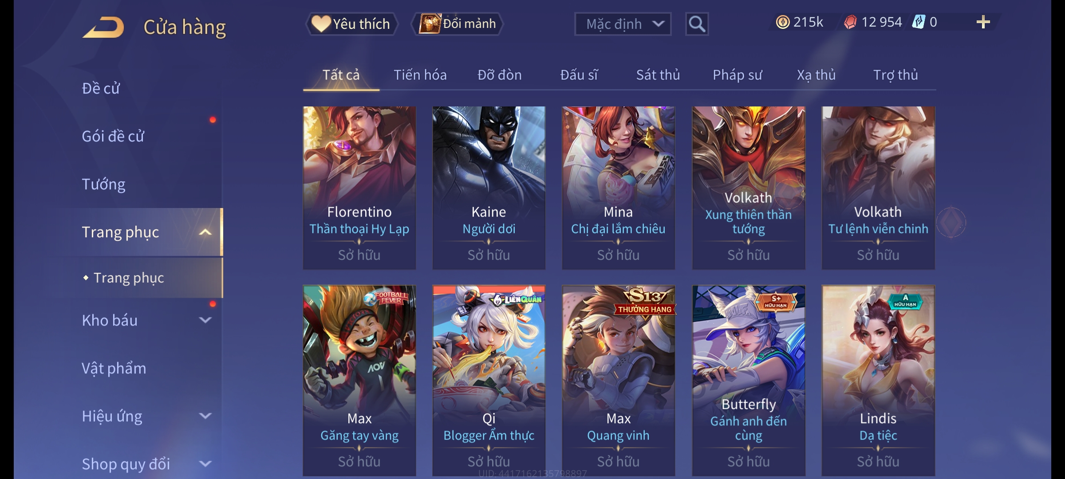1065x479 pixels.
Task: Switch to the Pháp sư tab
Action: (x=737, y=75)
